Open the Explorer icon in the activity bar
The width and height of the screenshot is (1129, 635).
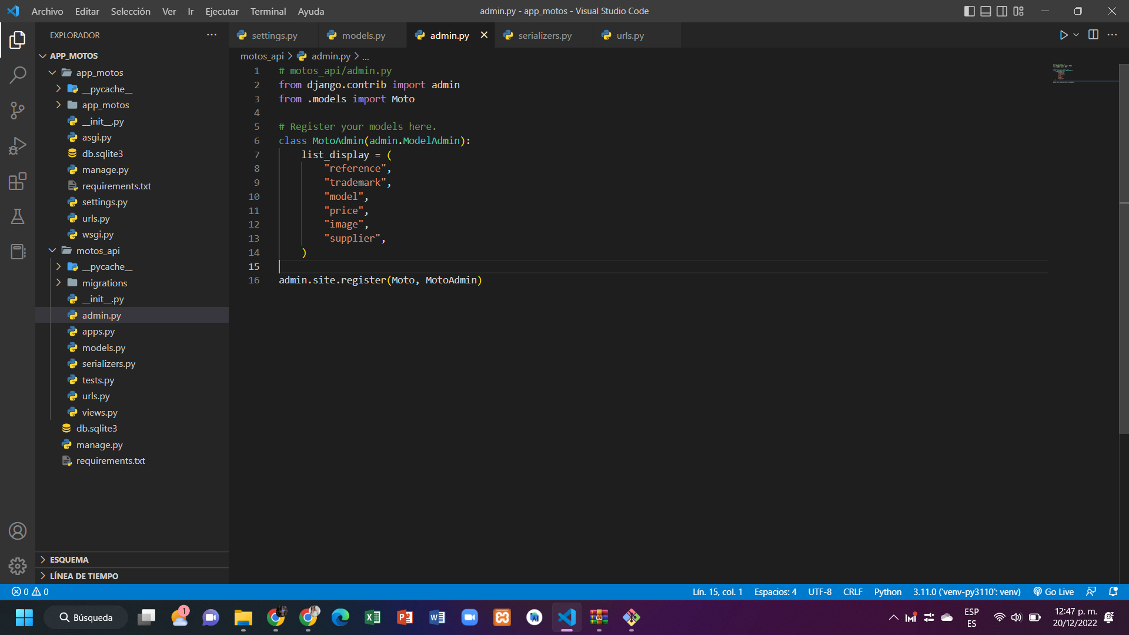[x=18, y=39]
